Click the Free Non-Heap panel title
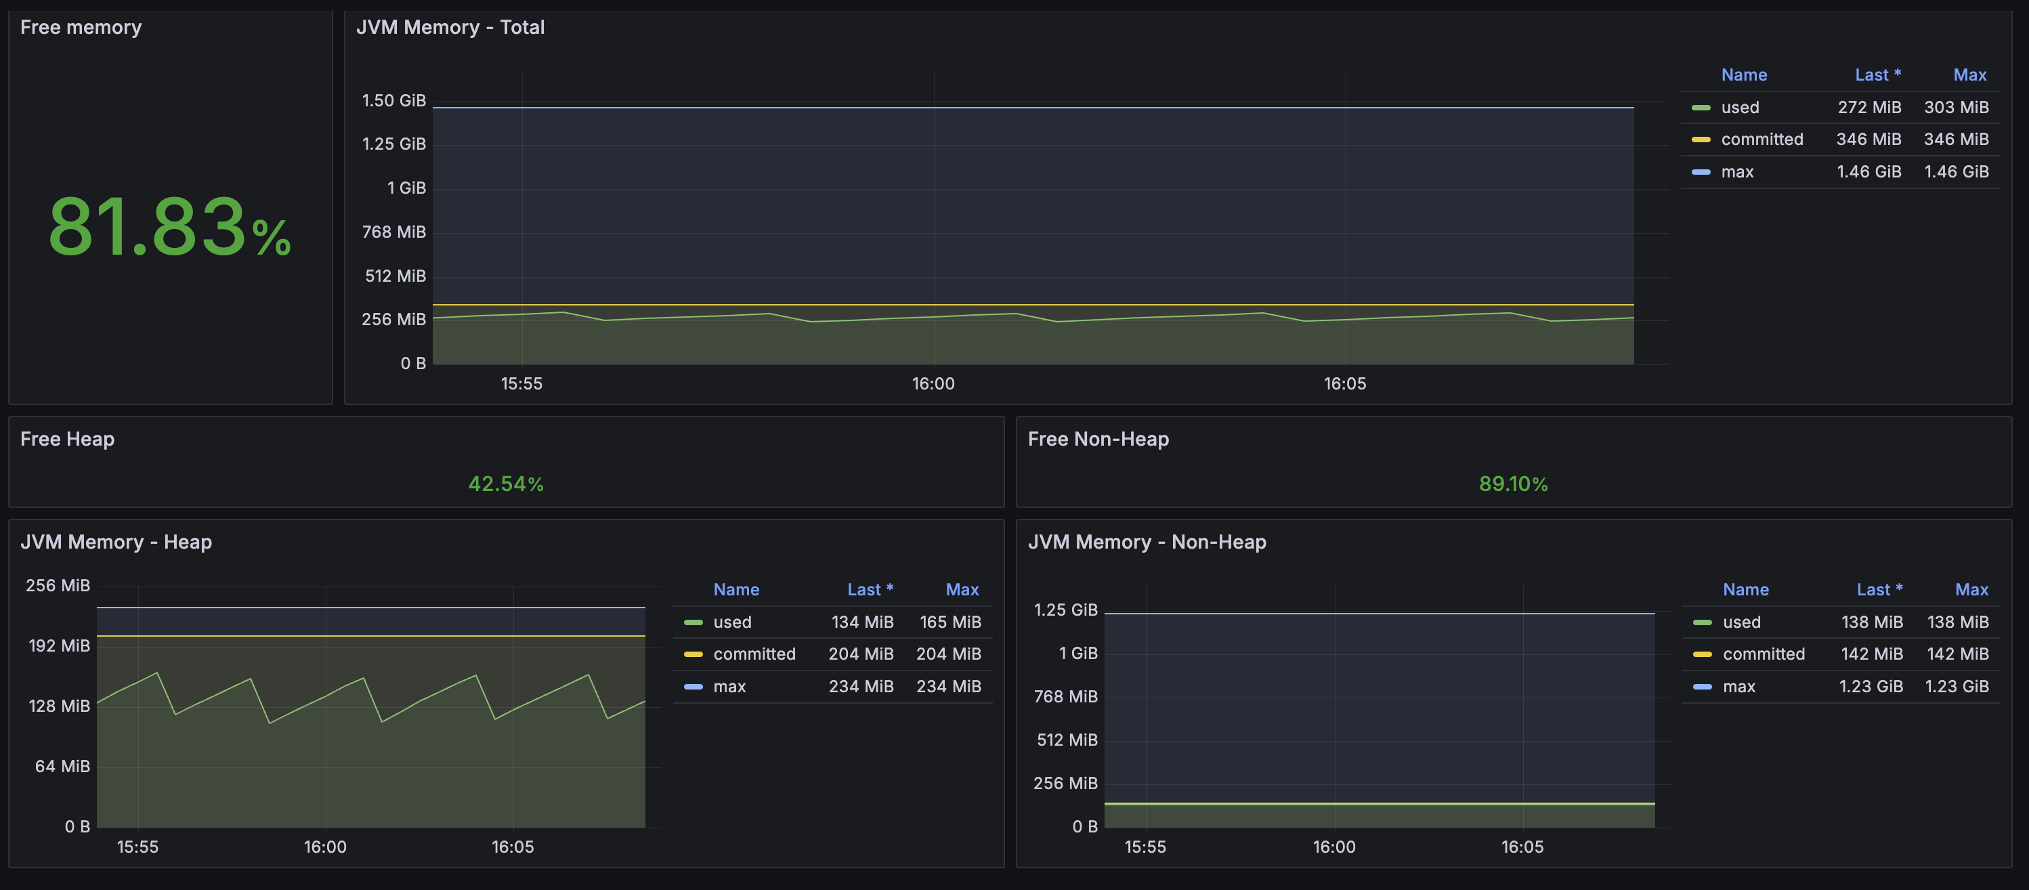Screen dimensions: 2029x890 click(1097, 439)
